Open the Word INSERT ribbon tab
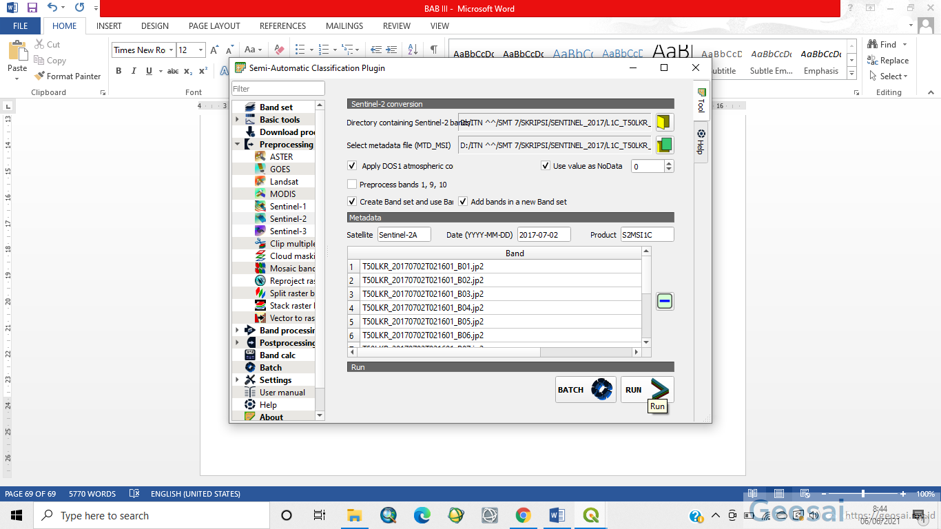The width and height of the screenshot is (941, 529). [109, 26]
